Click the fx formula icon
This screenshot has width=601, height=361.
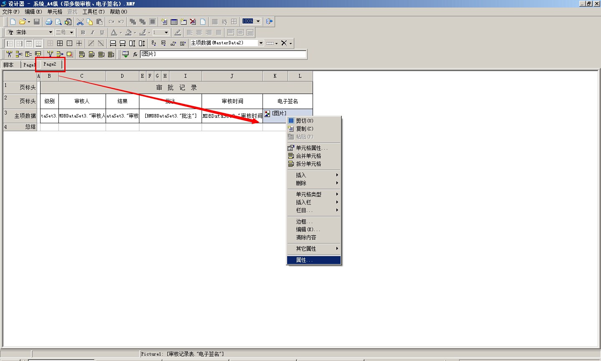pyautogui.click(x=135, y=54)
